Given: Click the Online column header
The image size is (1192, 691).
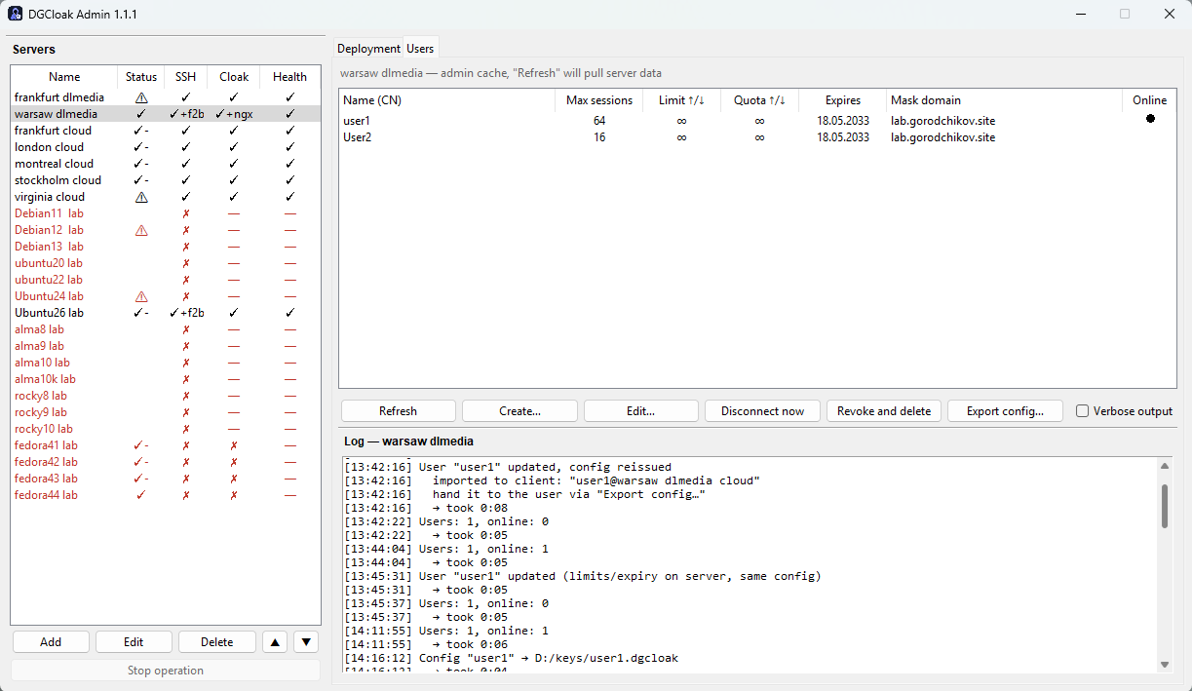Looking at the screenshot, I should [x=1150, y=100].
